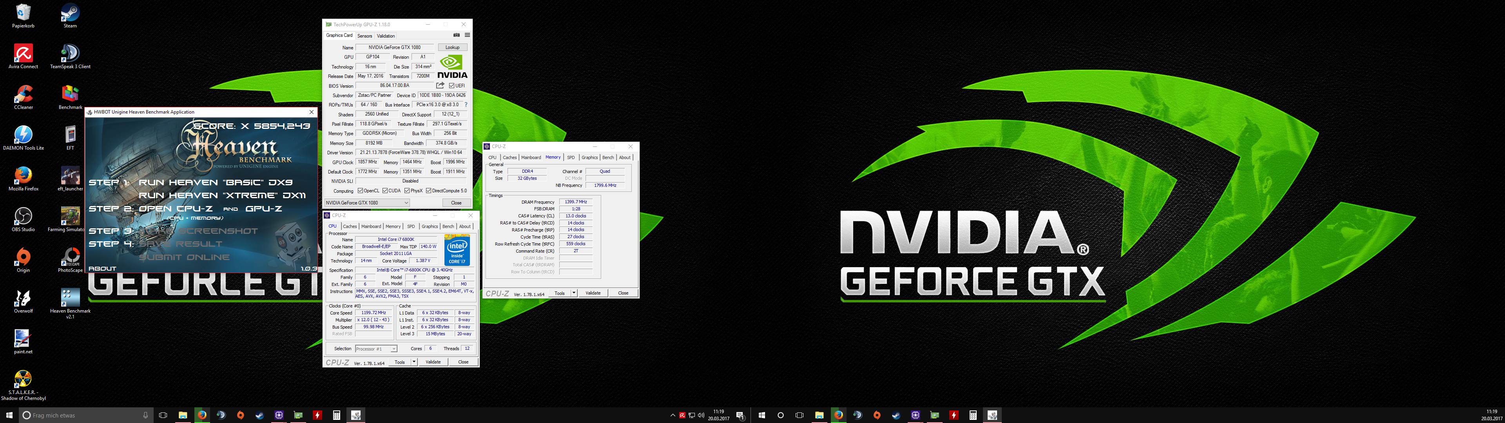Show hidden system tray icons chevron

click(673, 416)
